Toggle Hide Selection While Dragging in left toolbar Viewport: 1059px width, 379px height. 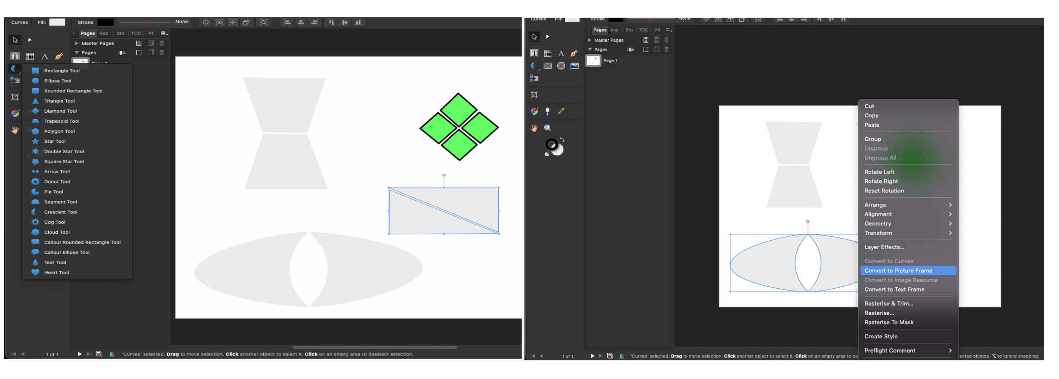[220, 22]
